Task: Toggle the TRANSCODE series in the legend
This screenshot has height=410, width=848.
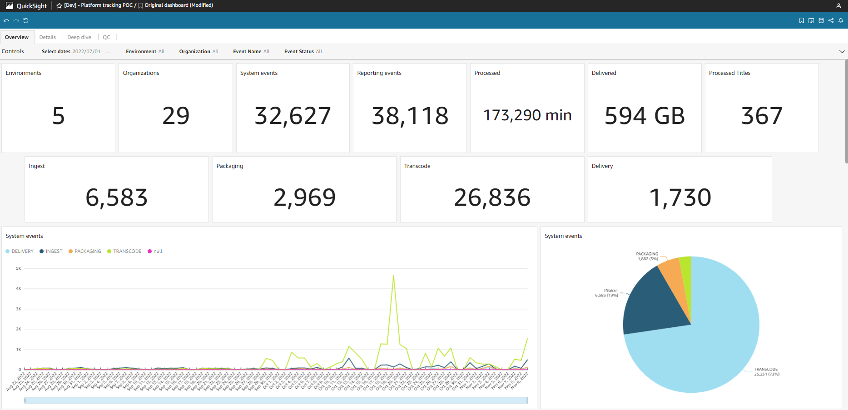Action: [x=124, y=251]
